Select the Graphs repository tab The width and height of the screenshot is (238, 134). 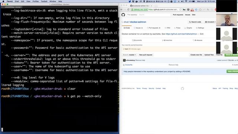[188, 28]
